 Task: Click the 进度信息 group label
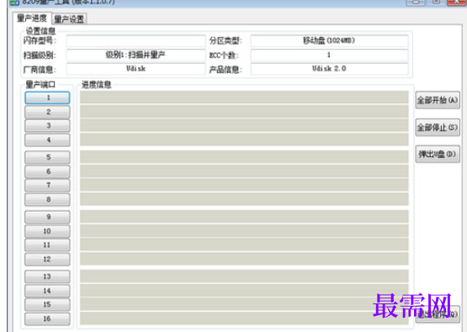click(x=96, y=85)
